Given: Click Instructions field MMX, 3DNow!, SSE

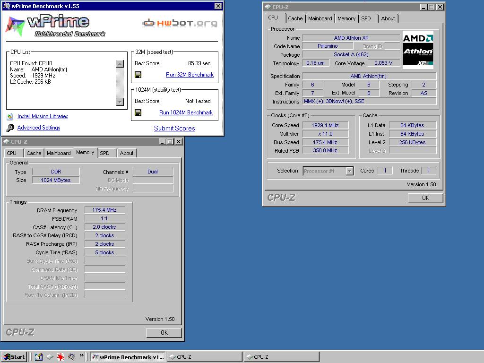Looking at the screenshot, I should (x=369, y=101).
